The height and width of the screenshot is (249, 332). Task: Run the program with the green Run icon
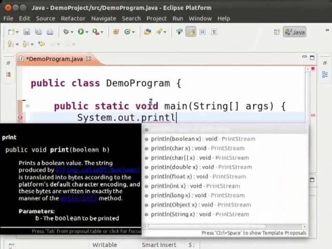(x=81, y=32)
